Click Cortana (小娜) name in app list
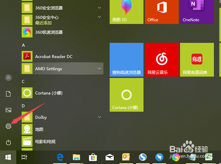 coord(49,93)
